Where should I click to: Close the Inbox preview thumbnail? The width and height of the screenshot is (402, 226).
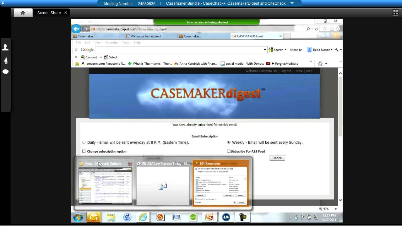coord(130,164)
